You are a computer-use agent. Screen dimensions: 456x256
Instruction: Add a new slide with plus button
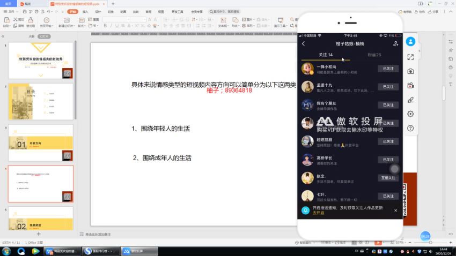39,234
